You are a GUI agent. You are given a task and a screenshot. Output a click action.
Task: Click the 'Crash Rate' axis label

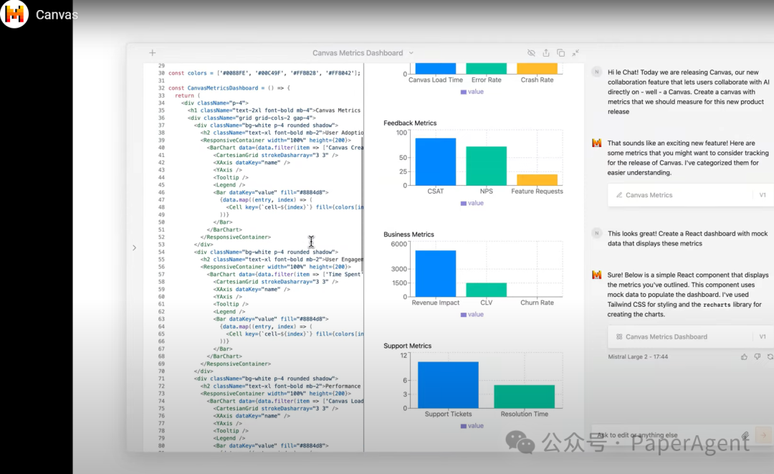(537, 80)
